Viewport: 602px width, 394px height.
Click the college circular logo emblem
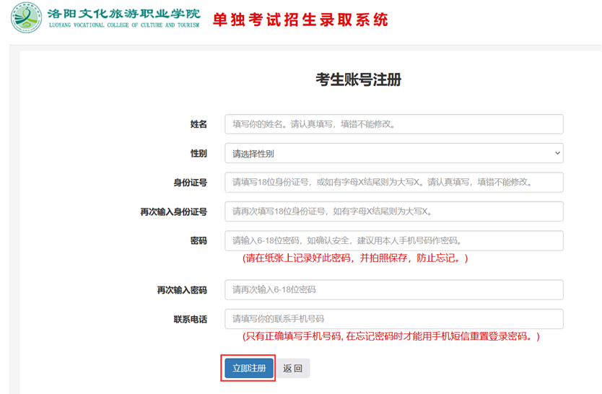pos(27,18)
